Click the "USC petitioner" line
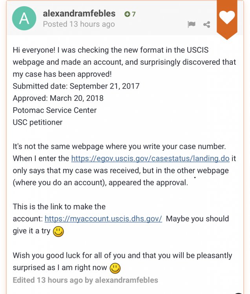 point(38,122)
